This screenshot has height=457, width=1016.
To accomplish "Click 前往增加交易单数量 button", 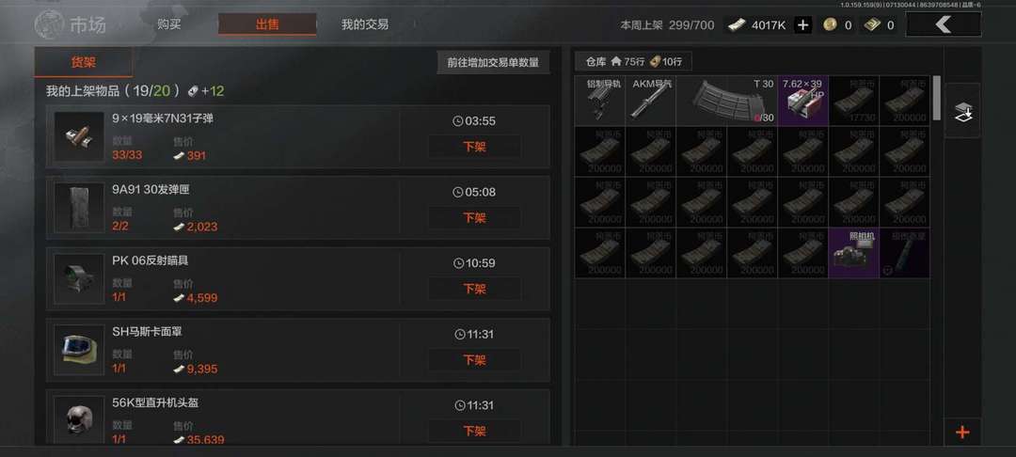I will tap(493, 63).
